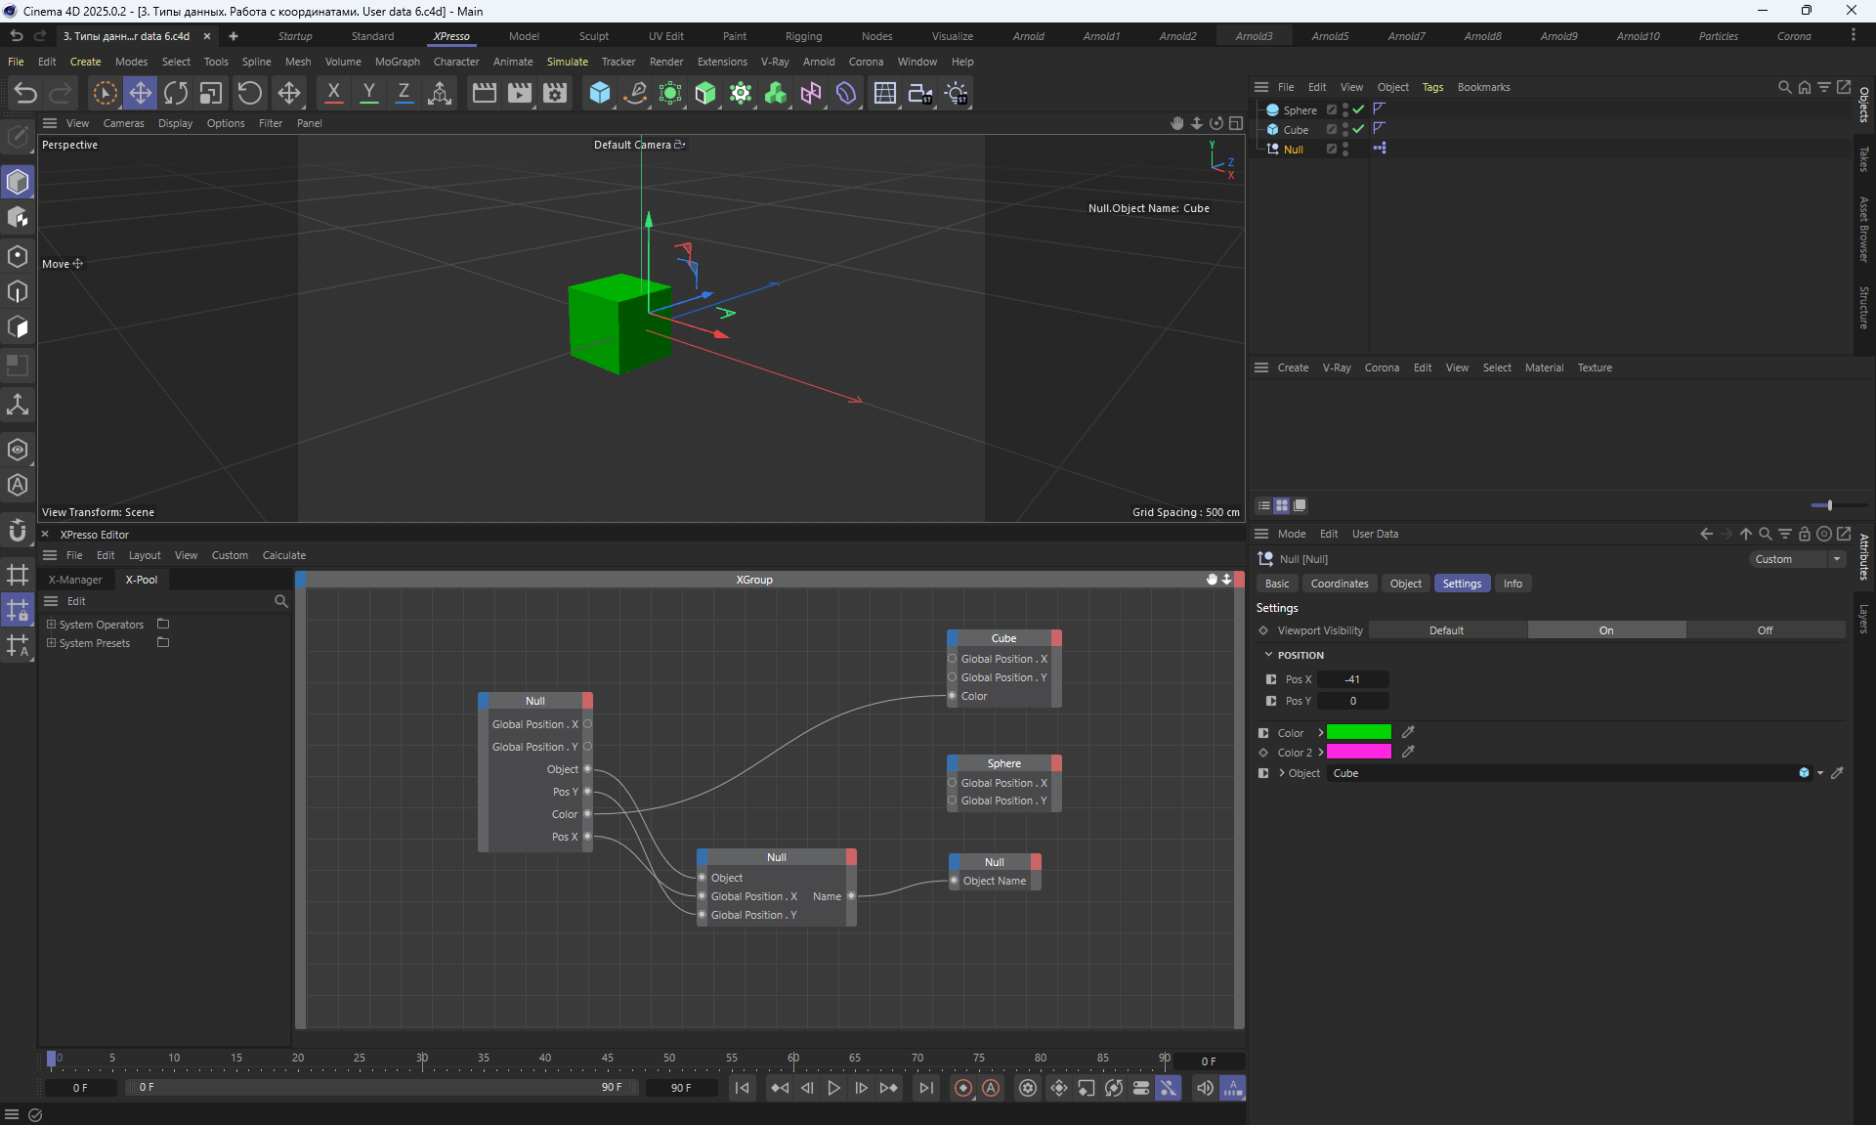Viewport: 1876px width, 1125px height.
Task: Open the MoGraph menu
Action: coord(397,62)
